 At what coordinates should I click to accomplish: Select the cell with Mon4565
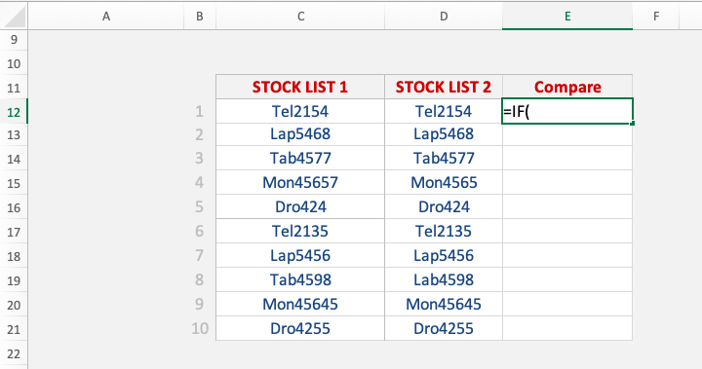pos(444,182)
